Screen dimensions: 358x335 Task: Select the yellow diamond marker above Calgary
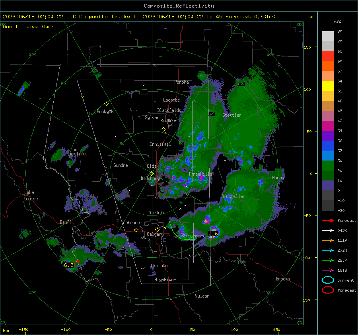(157, 229)
